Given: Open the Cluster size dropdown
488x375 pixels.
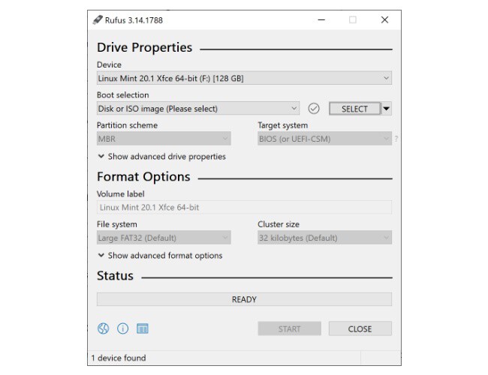Looking at the screenshot, I should [324, 238].
